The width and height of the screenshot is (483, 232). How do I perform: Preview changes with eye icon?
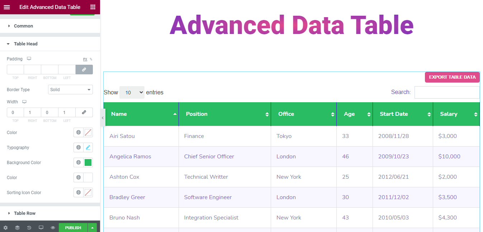[53, 228]
